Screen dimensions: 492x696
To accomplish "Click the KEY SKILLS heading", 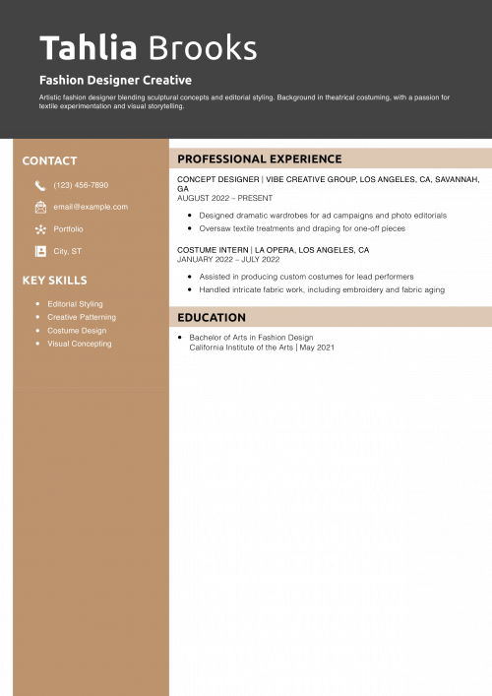I will pos(54,281).
